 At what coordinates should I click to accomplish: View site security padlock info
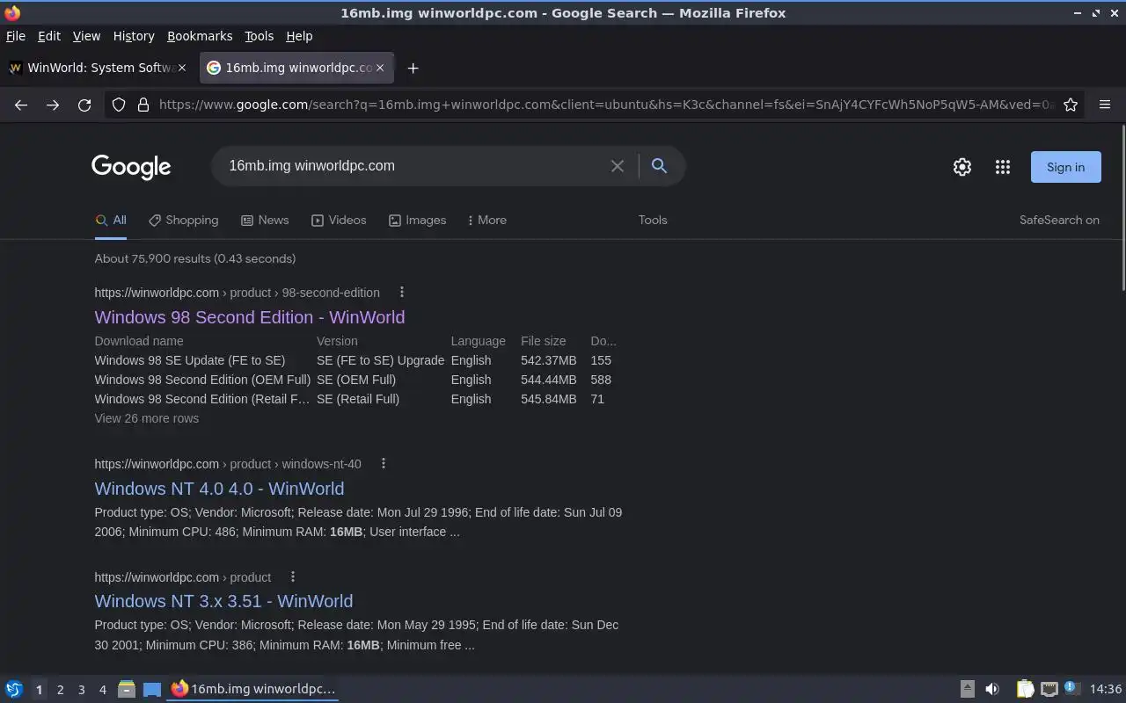(x=143, y=105)
